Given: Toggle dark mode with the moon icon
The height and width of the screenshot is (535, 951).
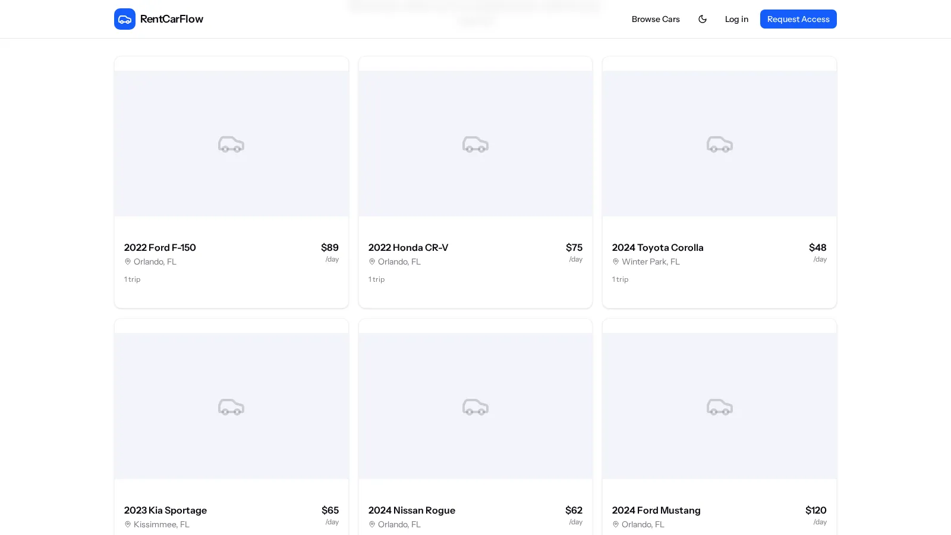Looking at the screenshot, I should click(x=703, y=19).
